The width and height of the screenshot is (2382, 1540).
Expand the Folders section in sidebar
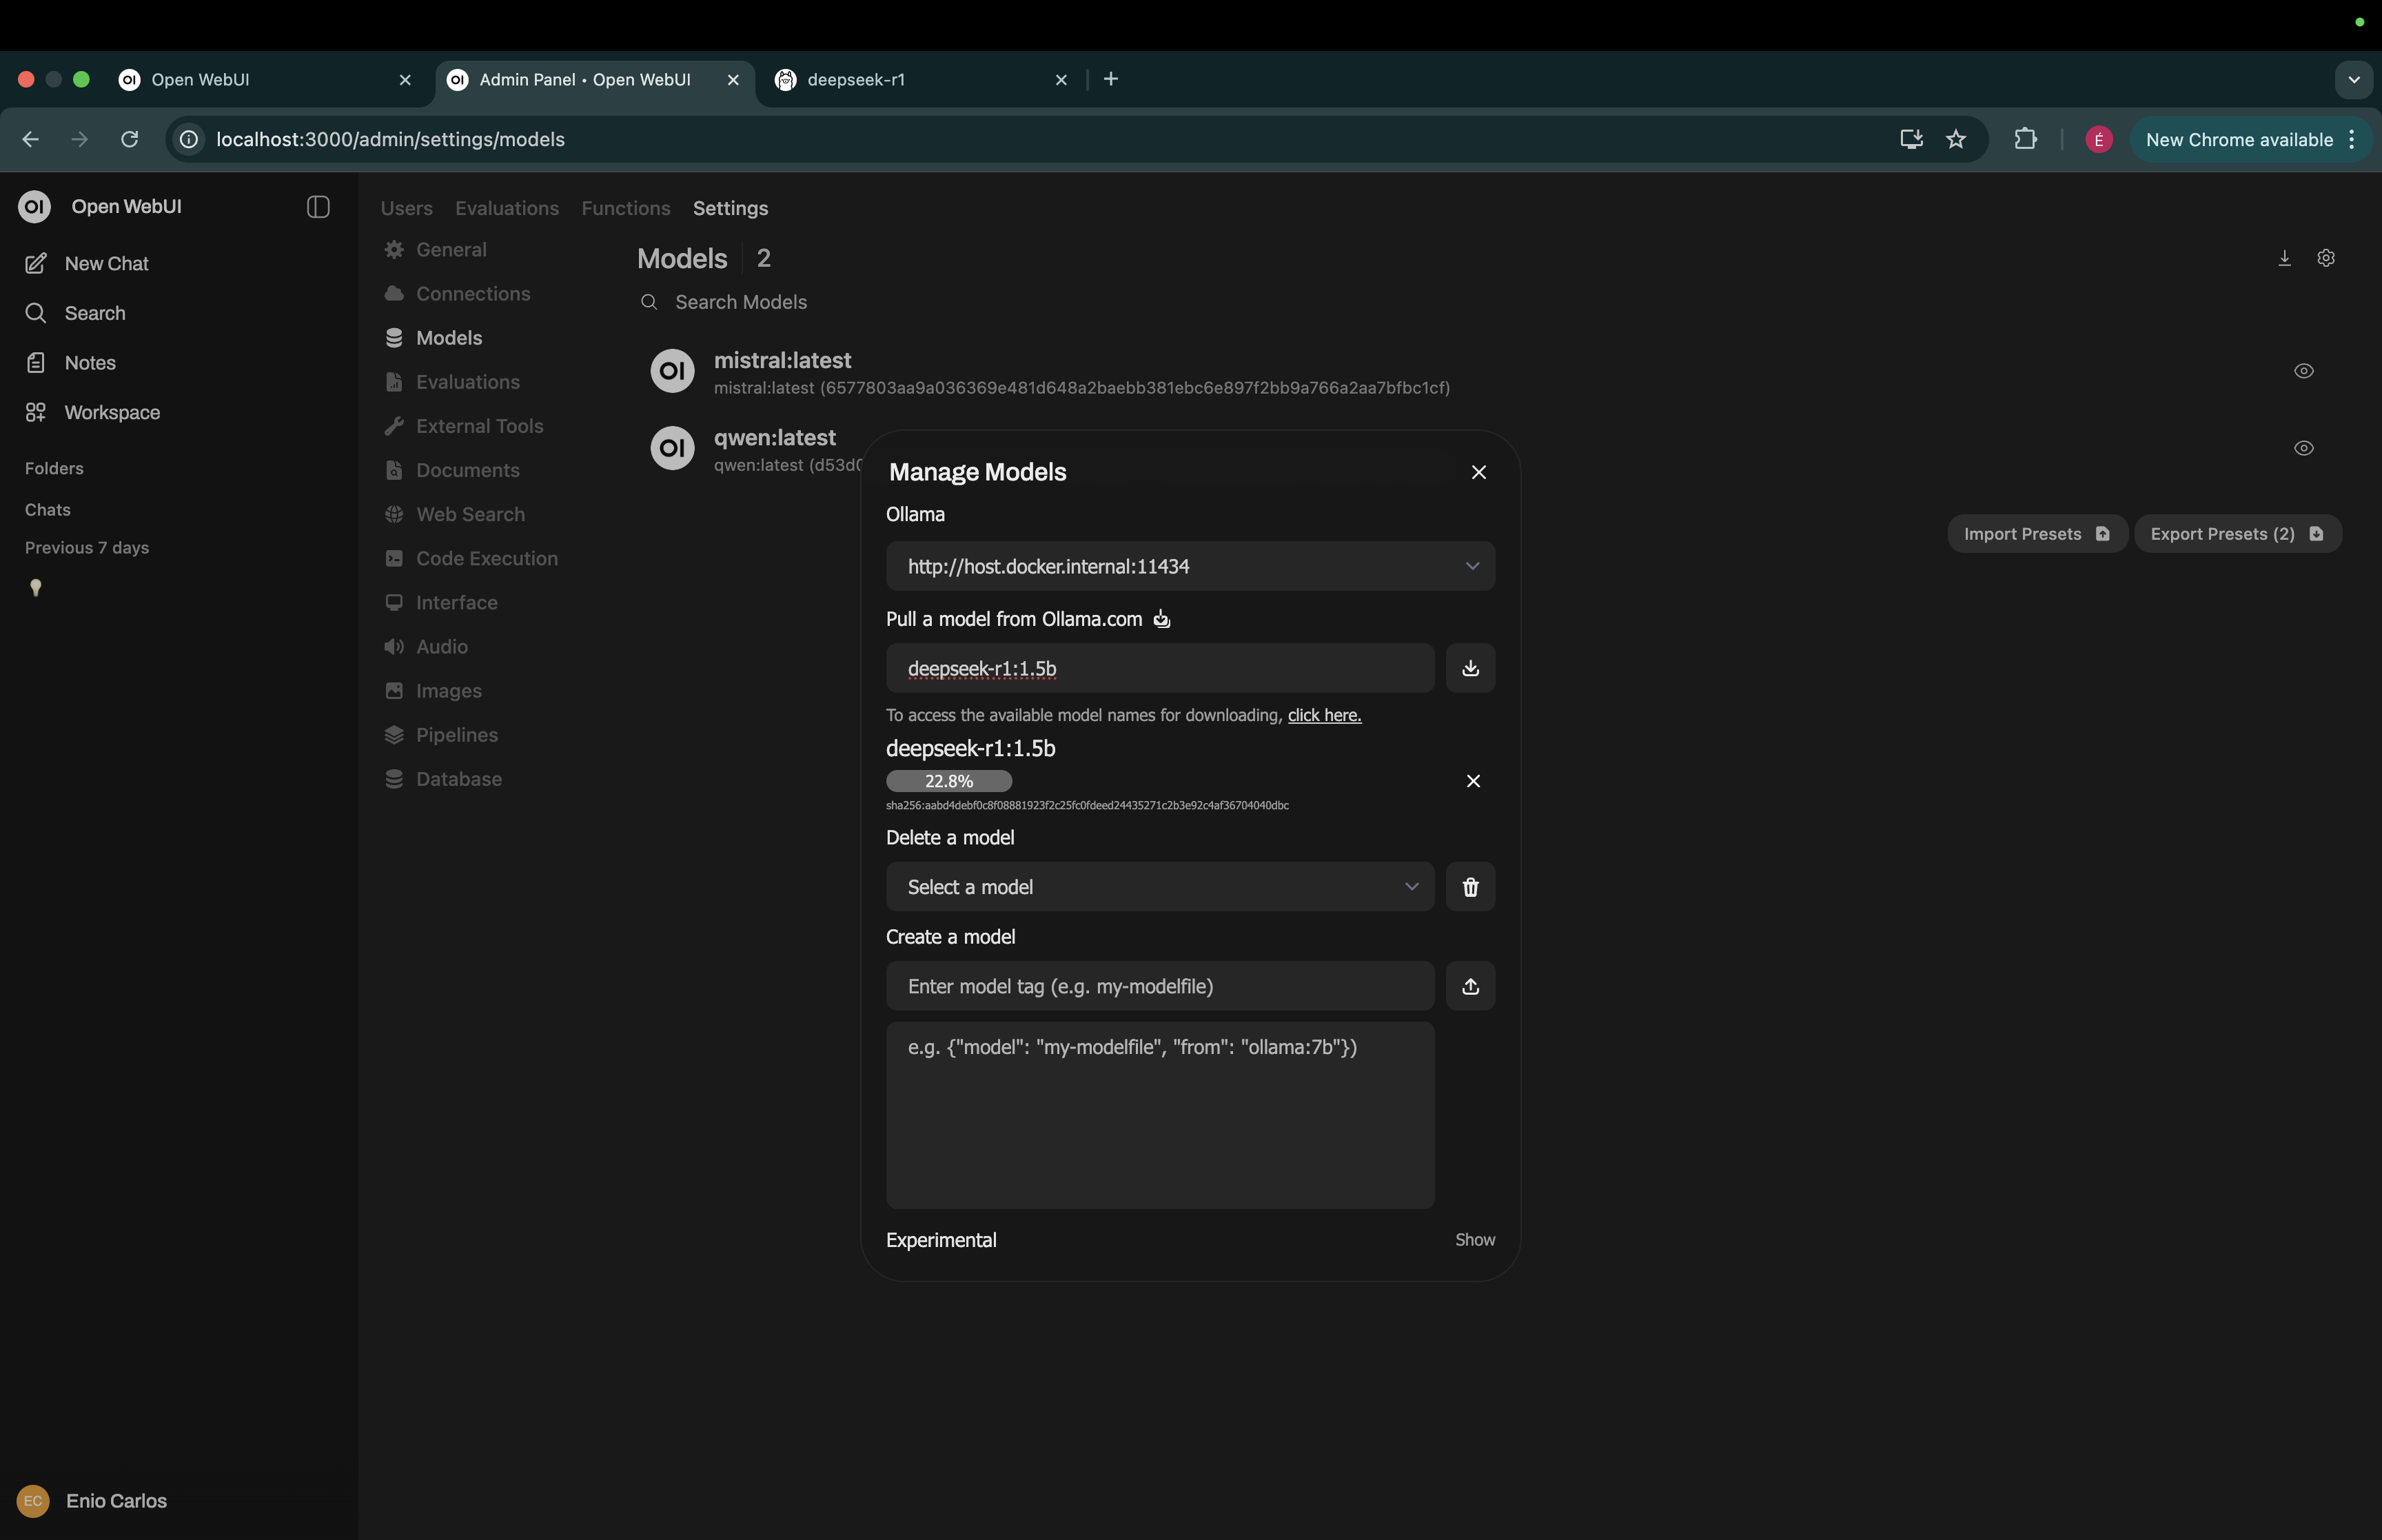tap(54, 469)
